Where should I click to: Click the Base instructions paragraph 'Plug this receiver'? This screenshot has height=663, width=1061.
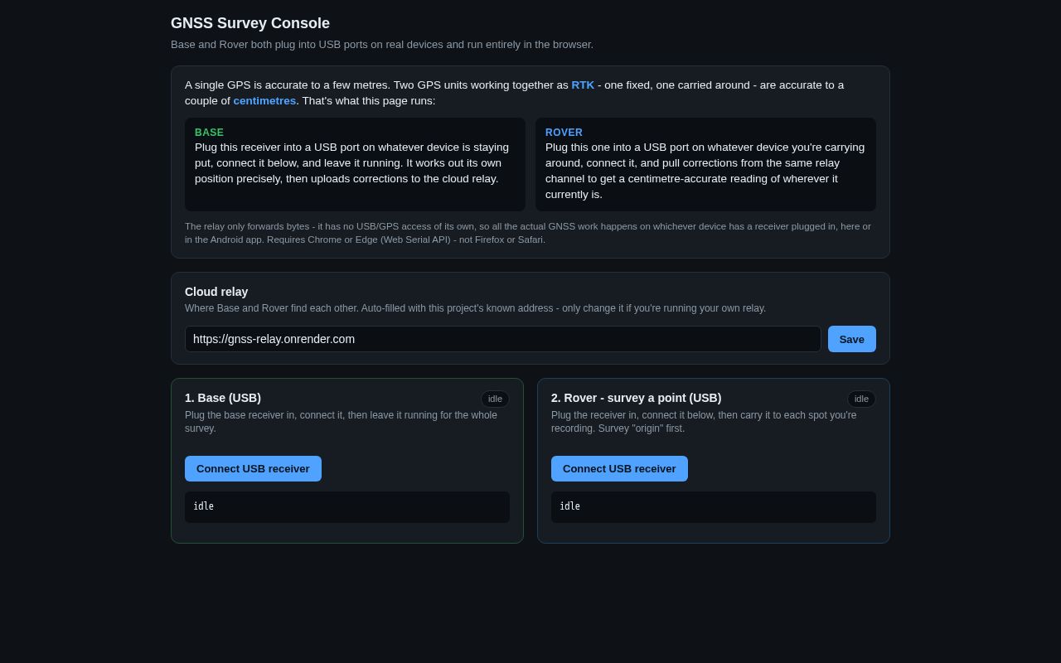pyautogui.click(x=355, y=162)
